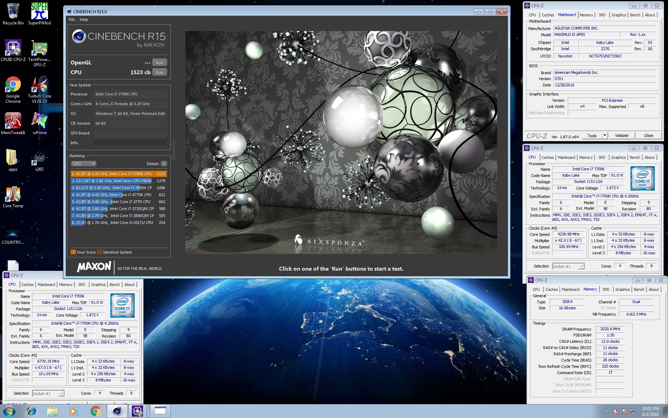Image resolution: width=668 pixels, height=418 pixels.
Task: Click the Cinebench R15 logo sphere
Action: tap(79, 36)
